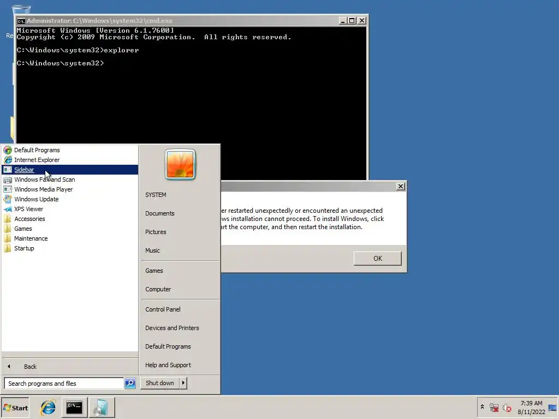This screenshot has height=419, width=559.
Task: Open Windows Fax and Scan
Action: point(70,179)
